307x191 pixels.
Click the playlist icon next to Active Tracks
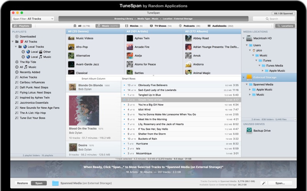pos(17,77)
